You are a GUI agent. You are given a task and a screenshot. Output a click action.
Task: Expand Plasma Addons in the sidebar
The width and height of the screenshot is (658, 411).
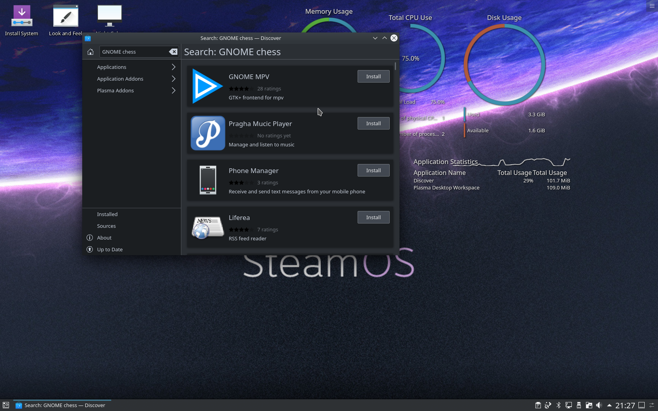115,90
